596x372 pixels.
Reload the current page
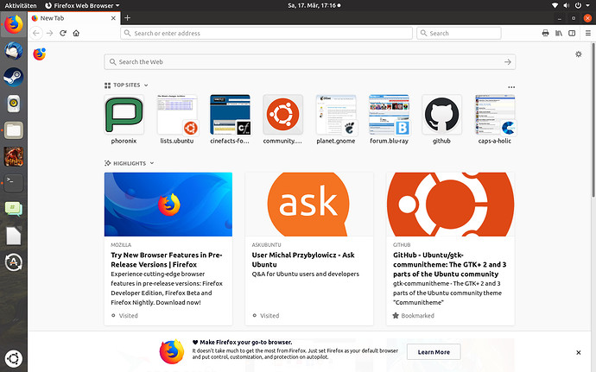[63, 33]
